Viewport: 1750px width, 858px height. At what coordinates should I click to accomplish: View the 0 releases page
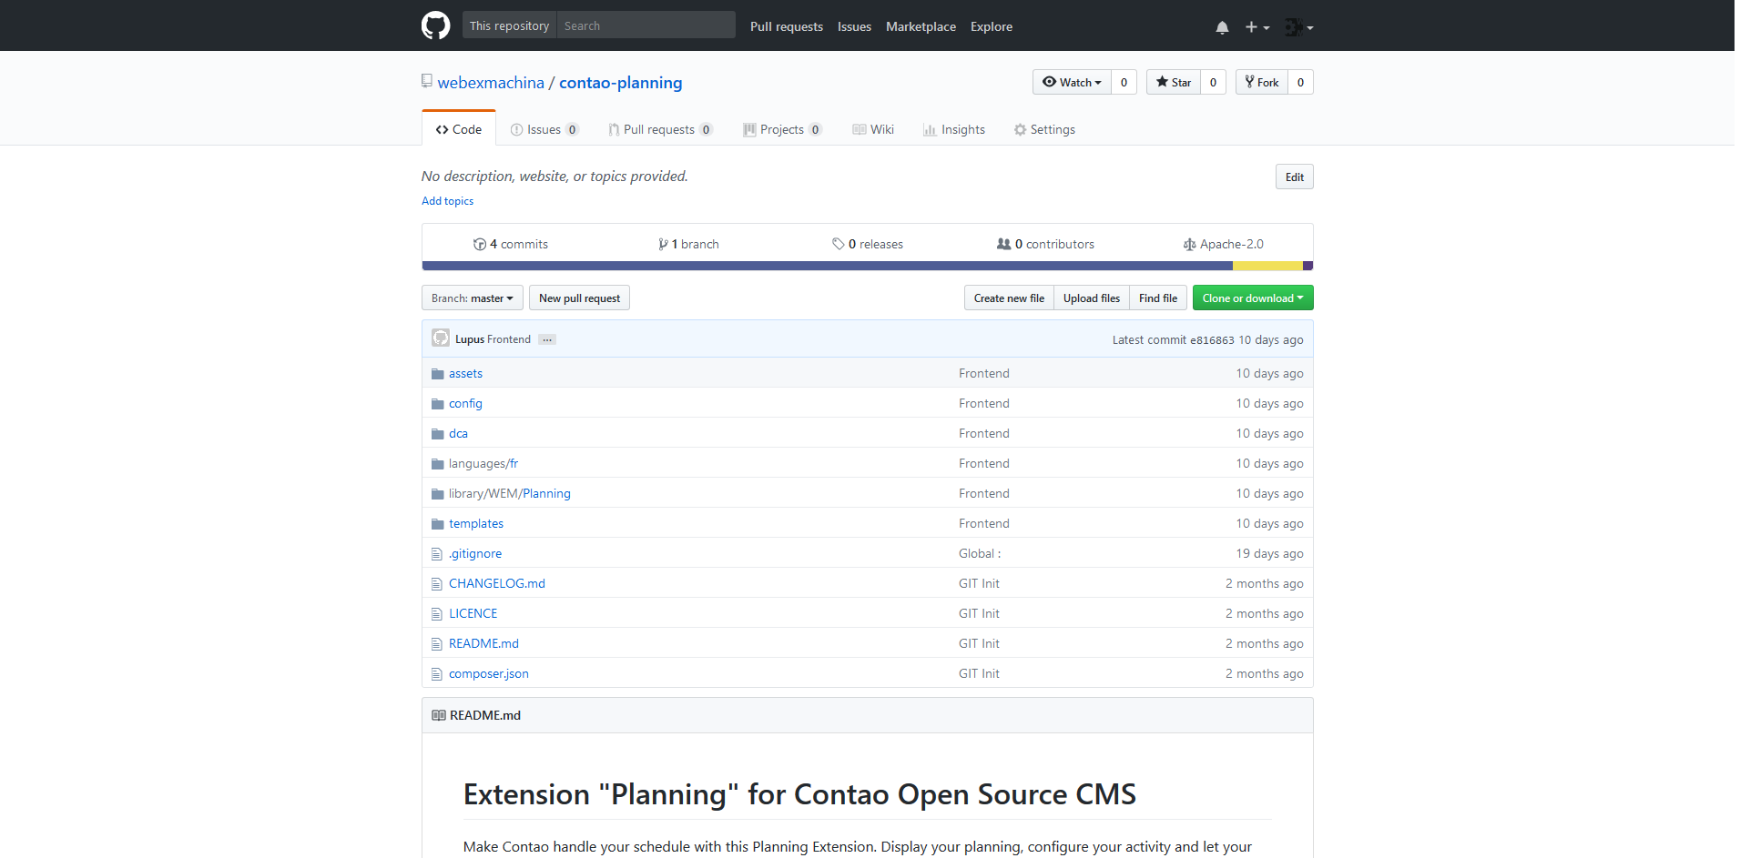click(868, 244)
